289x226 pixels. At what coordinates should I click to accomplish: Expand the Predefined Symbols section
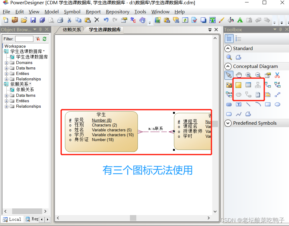point(228,123)
